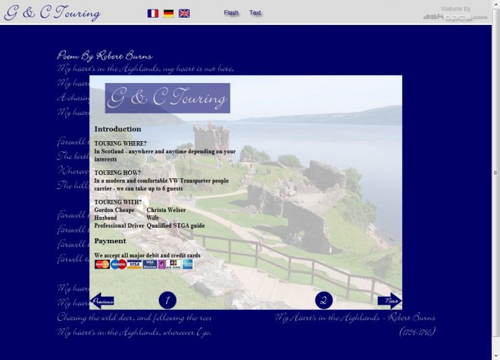
Task: Go to page 2 circle
Action: 324,301
